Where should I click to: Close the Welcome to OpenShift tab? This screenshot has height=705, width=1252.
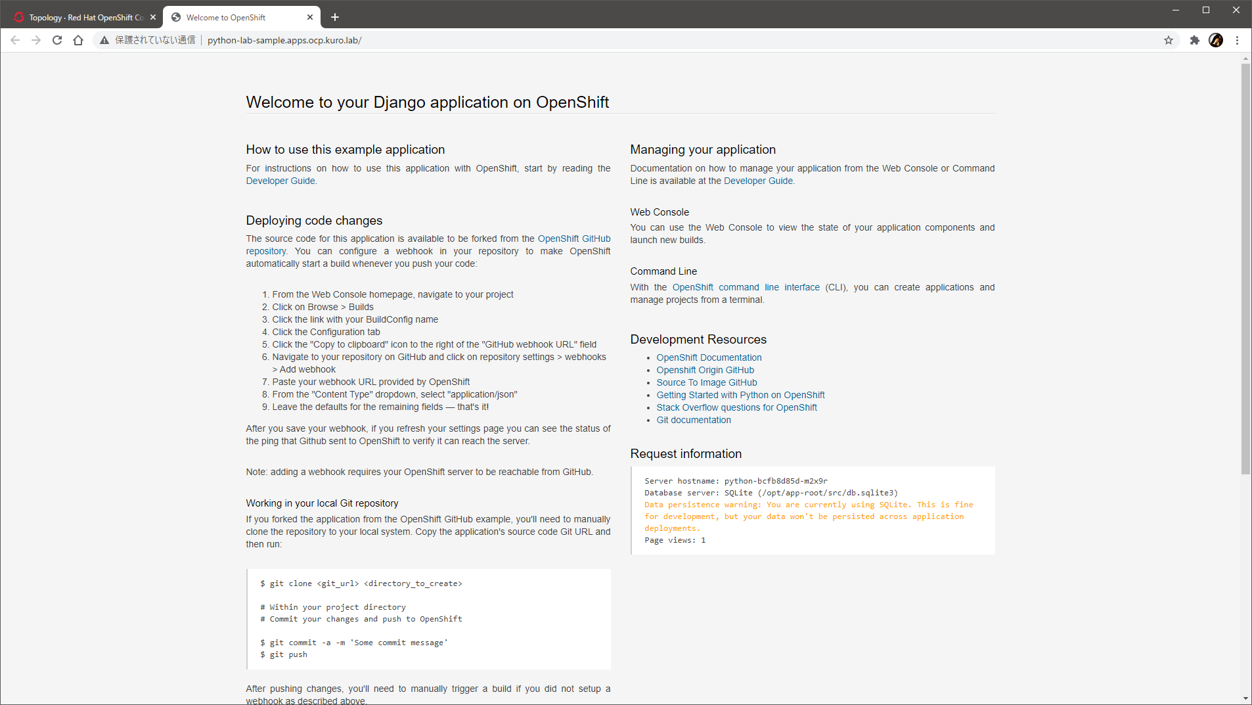tap(310, 17)
